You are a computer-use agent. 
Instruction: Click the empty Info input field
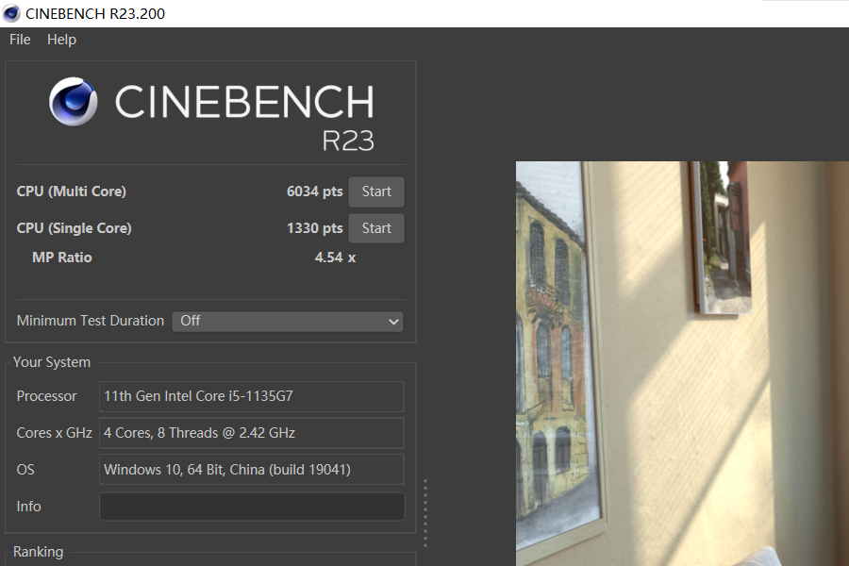[x=252, y=507]
